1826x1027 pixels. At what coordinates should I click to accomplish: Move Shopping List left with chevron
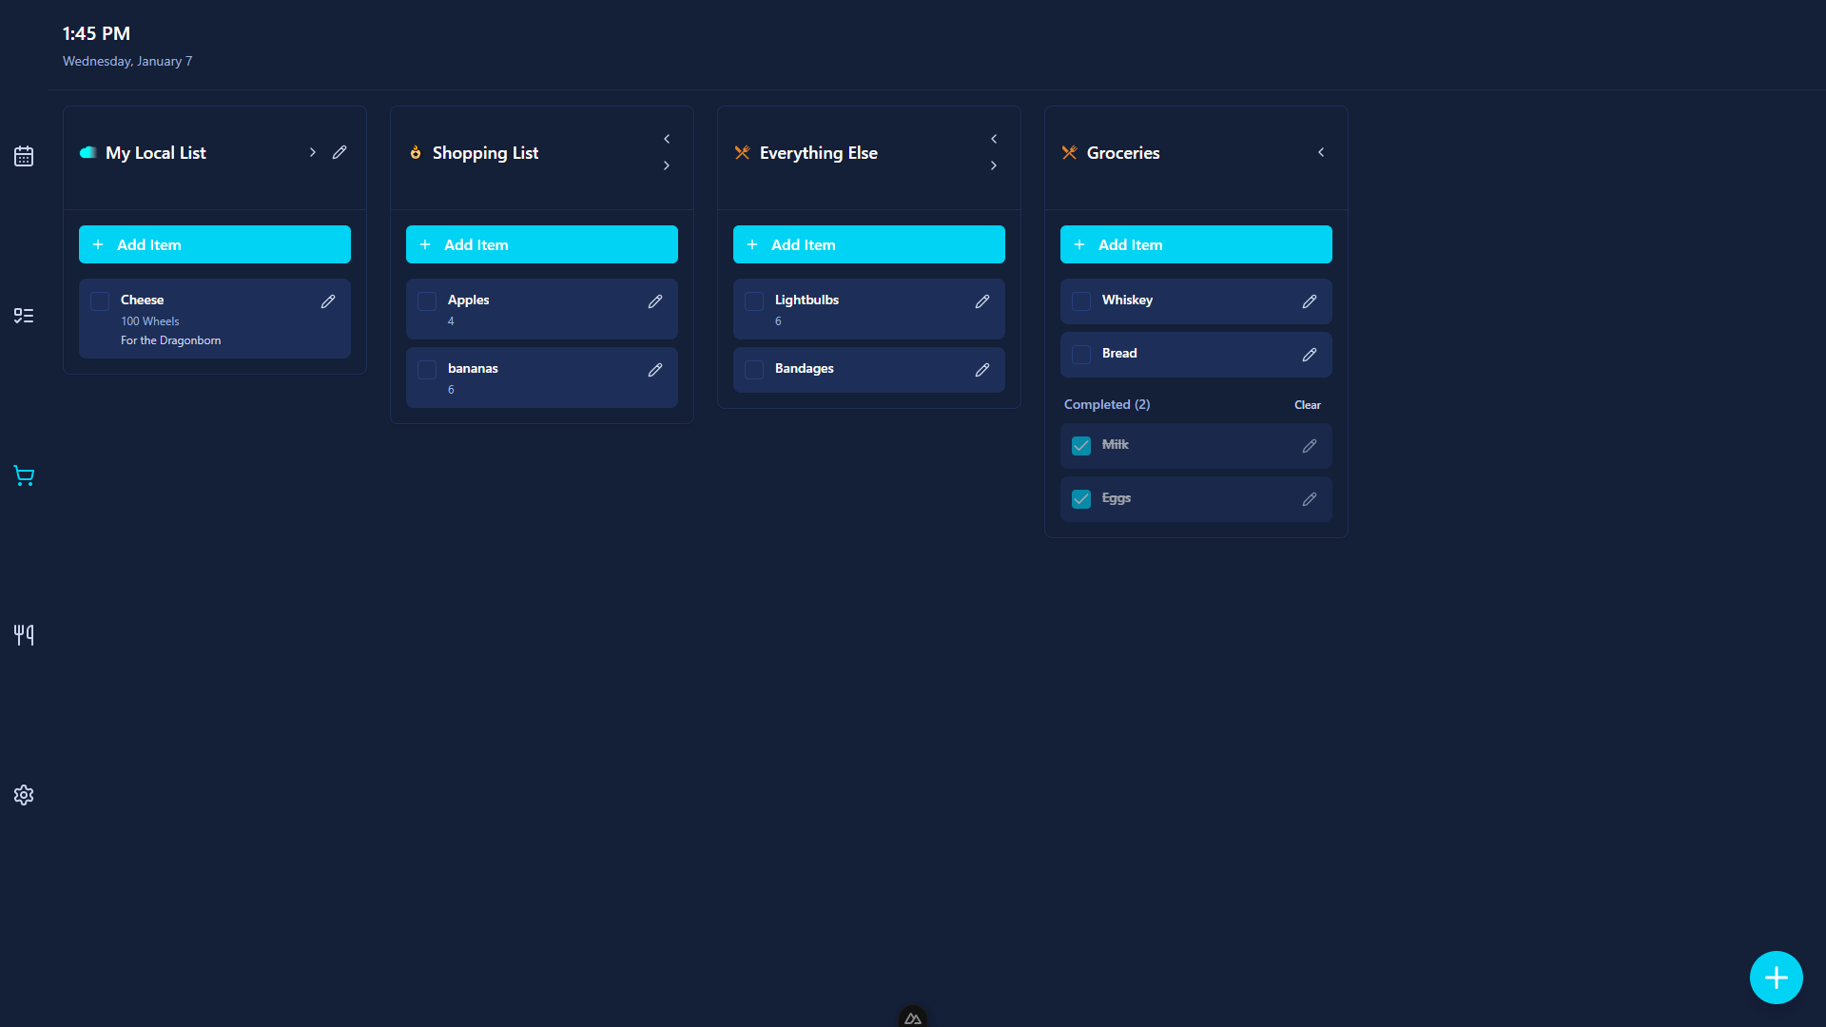coord(667,139)
